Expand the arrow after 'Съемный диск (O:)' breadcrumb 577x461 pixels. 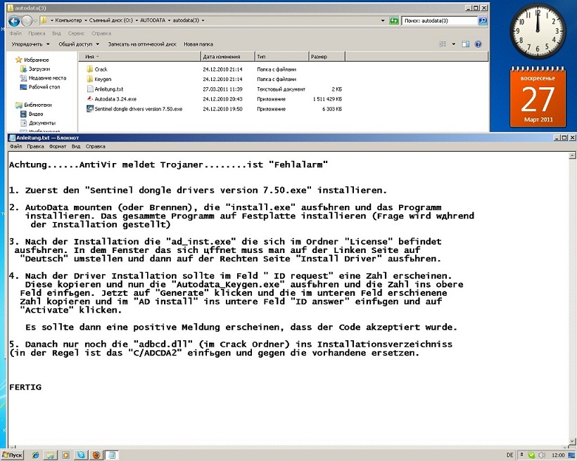pos(137,20)
